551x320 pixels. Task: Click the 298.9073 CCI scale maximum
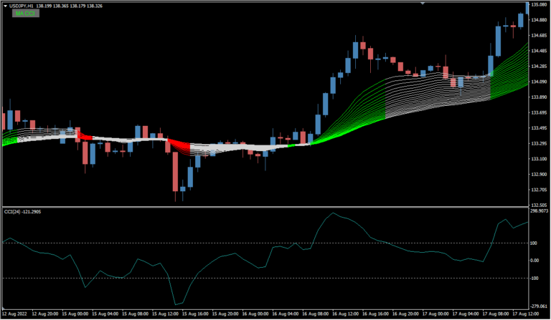tap(539, 211)
